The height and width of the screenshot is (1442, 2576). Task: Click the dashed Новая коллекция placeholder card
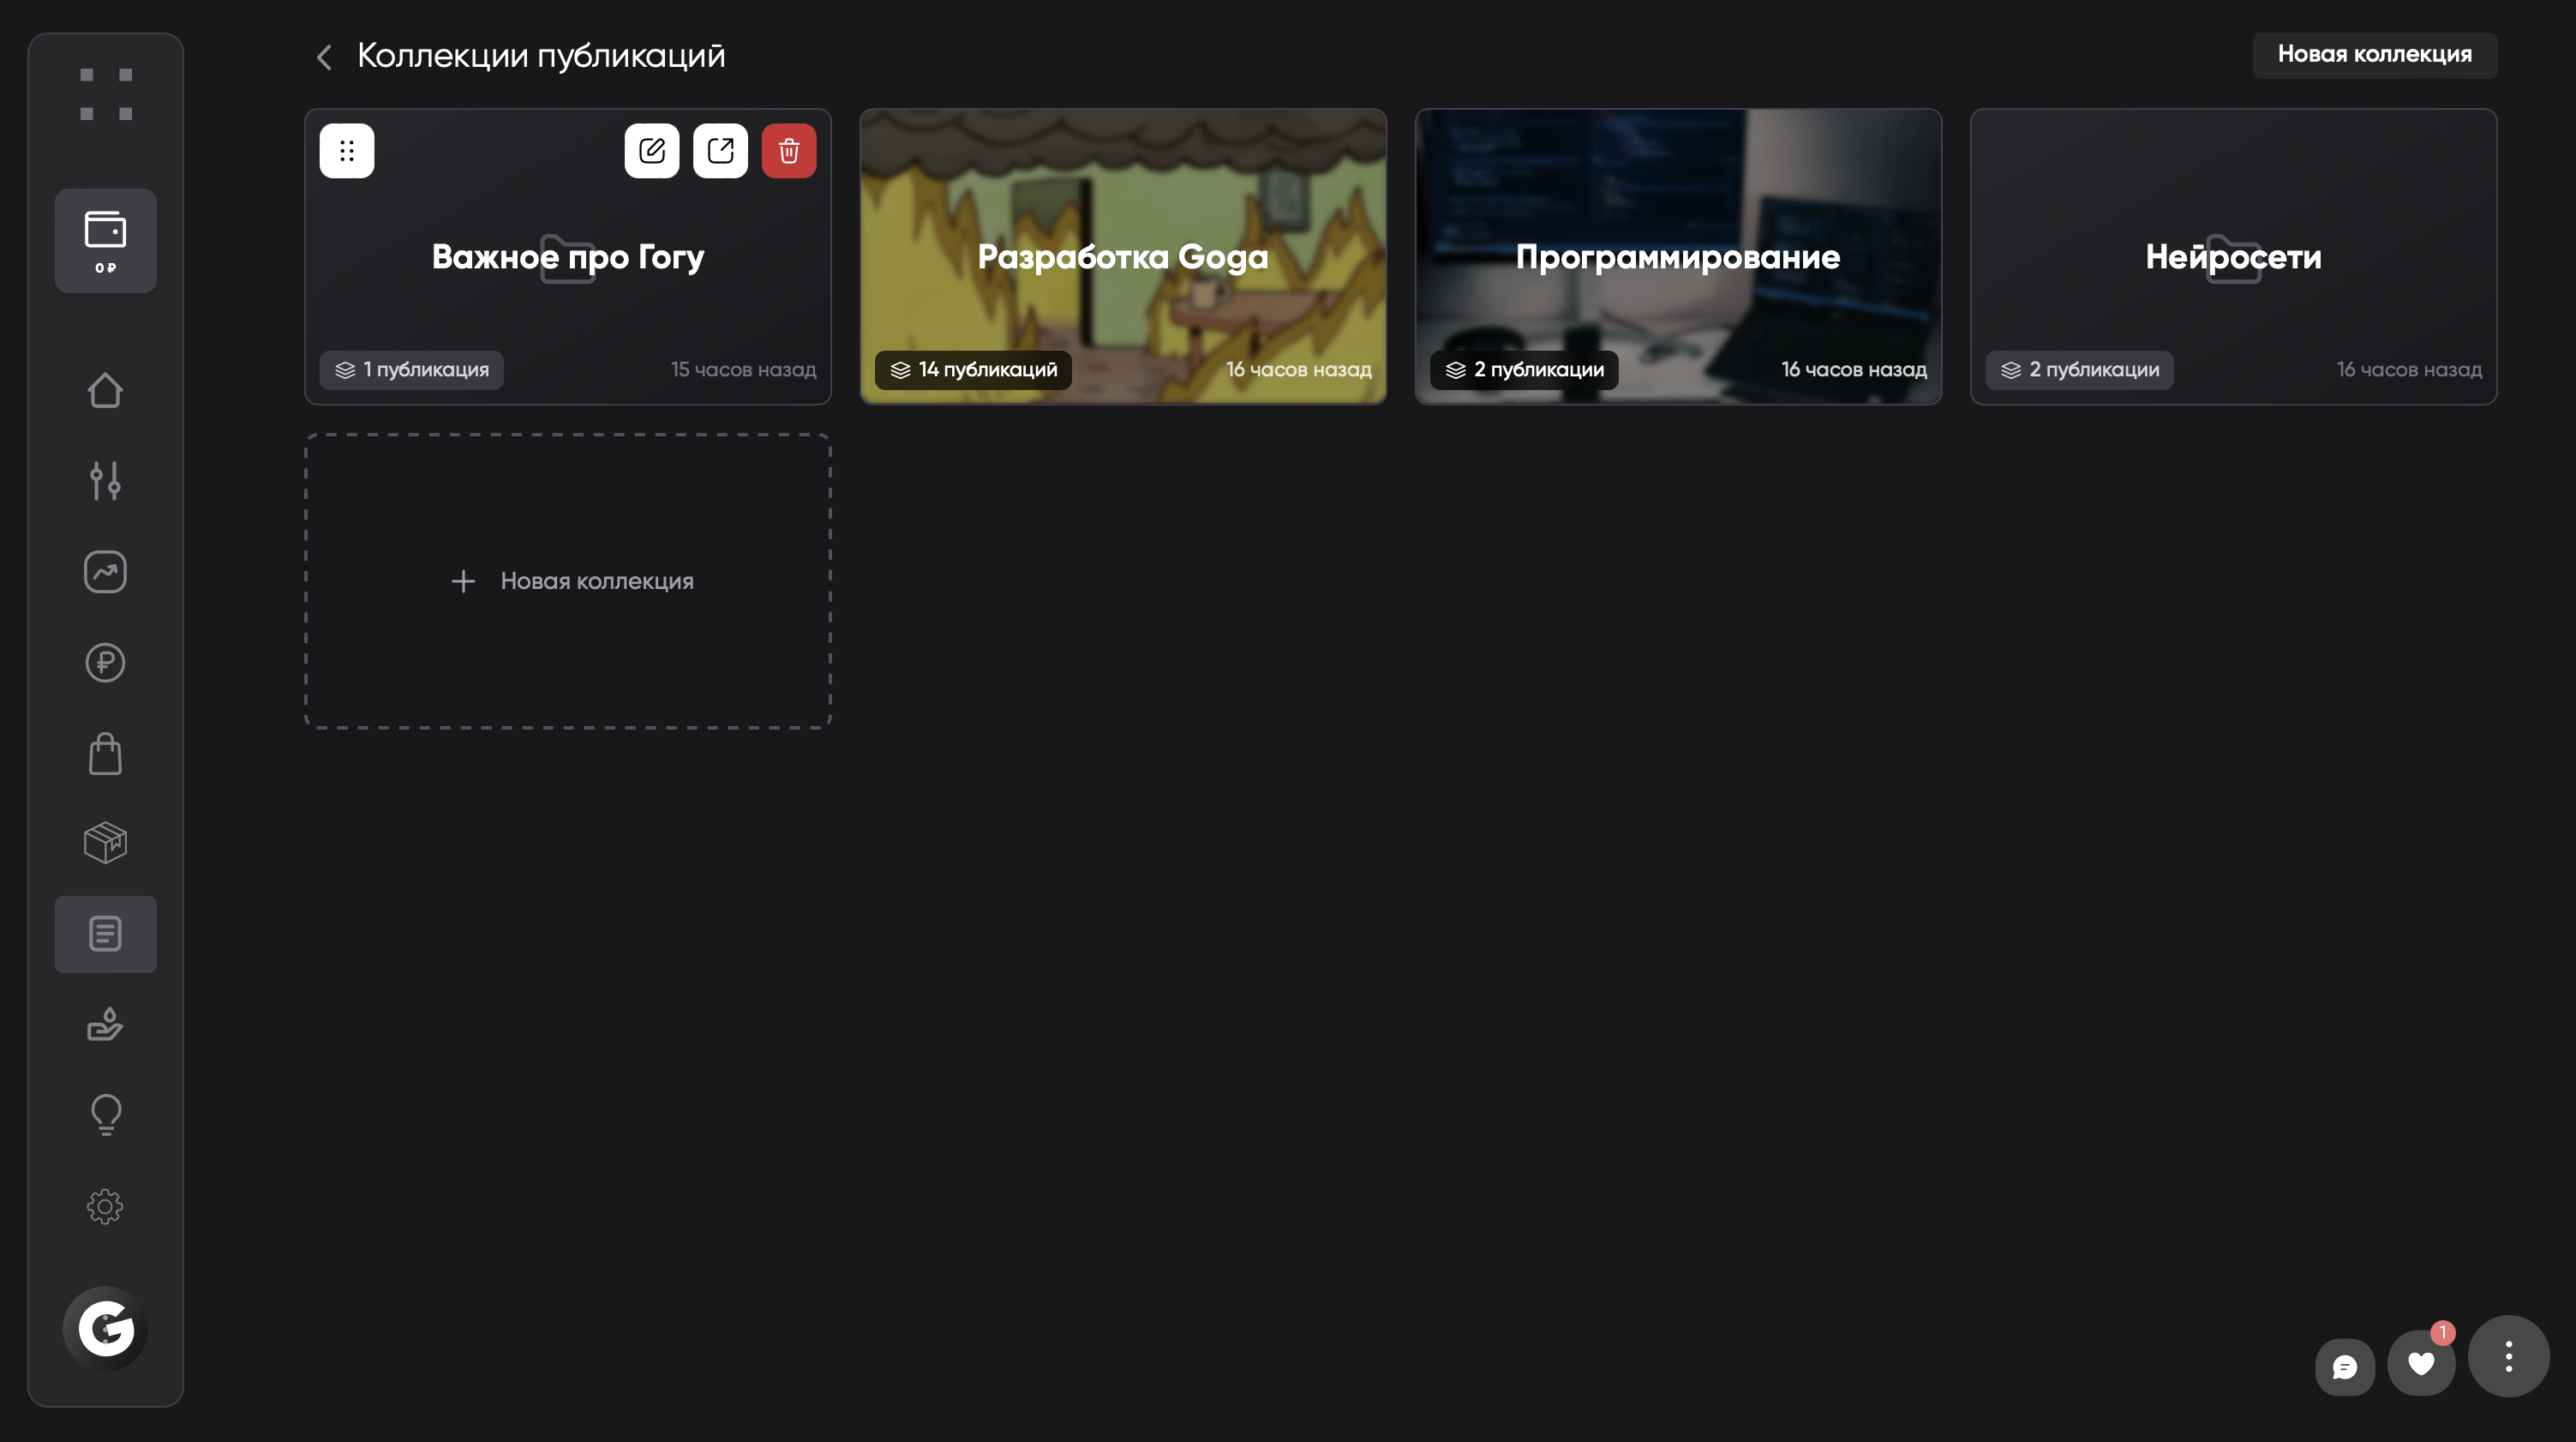(x=568, y=580)
